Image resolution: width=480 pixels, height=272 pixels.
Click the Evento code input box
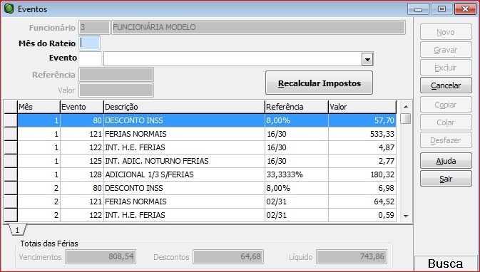click(90, 58)
